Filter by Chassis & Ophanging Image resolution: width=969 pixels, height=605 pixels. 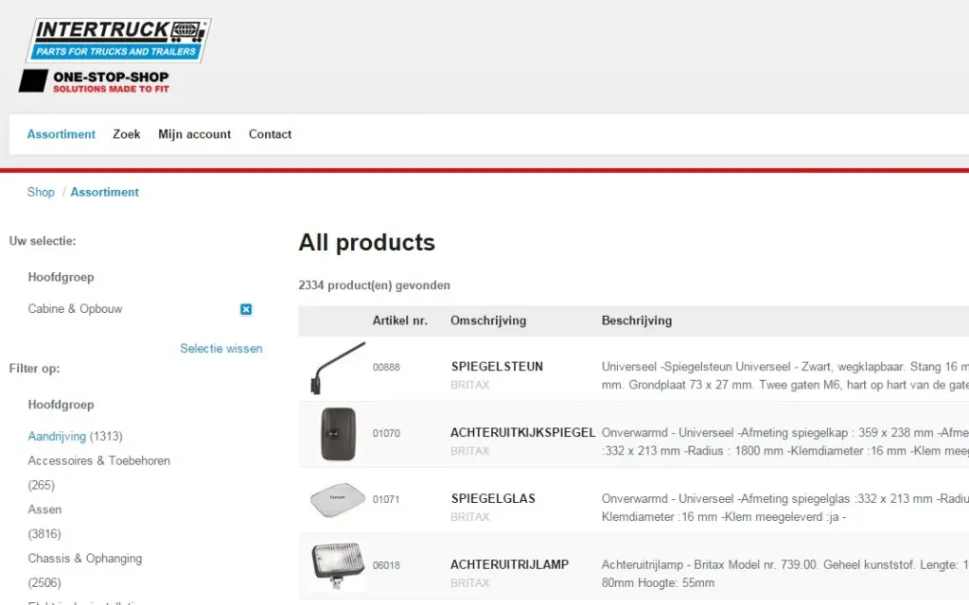point(85,558)
